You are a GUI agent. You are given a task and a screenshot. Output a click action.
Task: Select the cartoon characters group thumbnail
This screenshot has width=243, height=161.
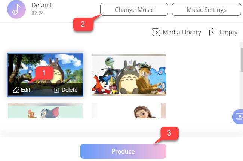[129, 75]
